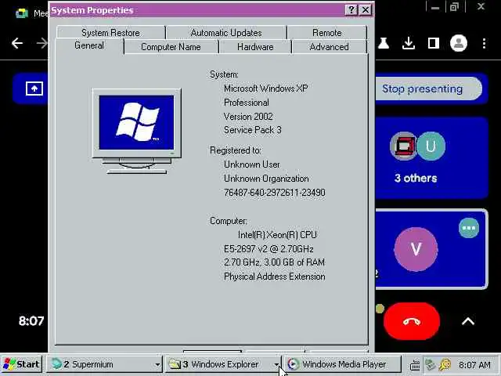Screen dimensions: 501x376
Task: Click the key-shaped tray icon
Action: pyautogui.click(x=445, y=364)
